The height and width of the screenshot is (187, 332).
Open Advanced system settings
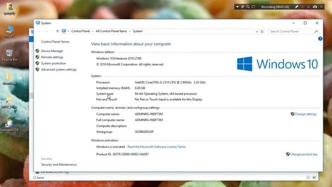click(59, 69)
